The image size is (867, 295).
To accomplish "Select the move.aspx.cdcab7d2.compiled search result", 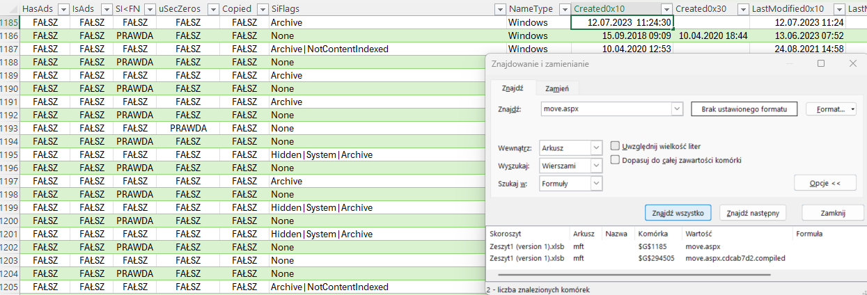I will [x=735, y=258].
